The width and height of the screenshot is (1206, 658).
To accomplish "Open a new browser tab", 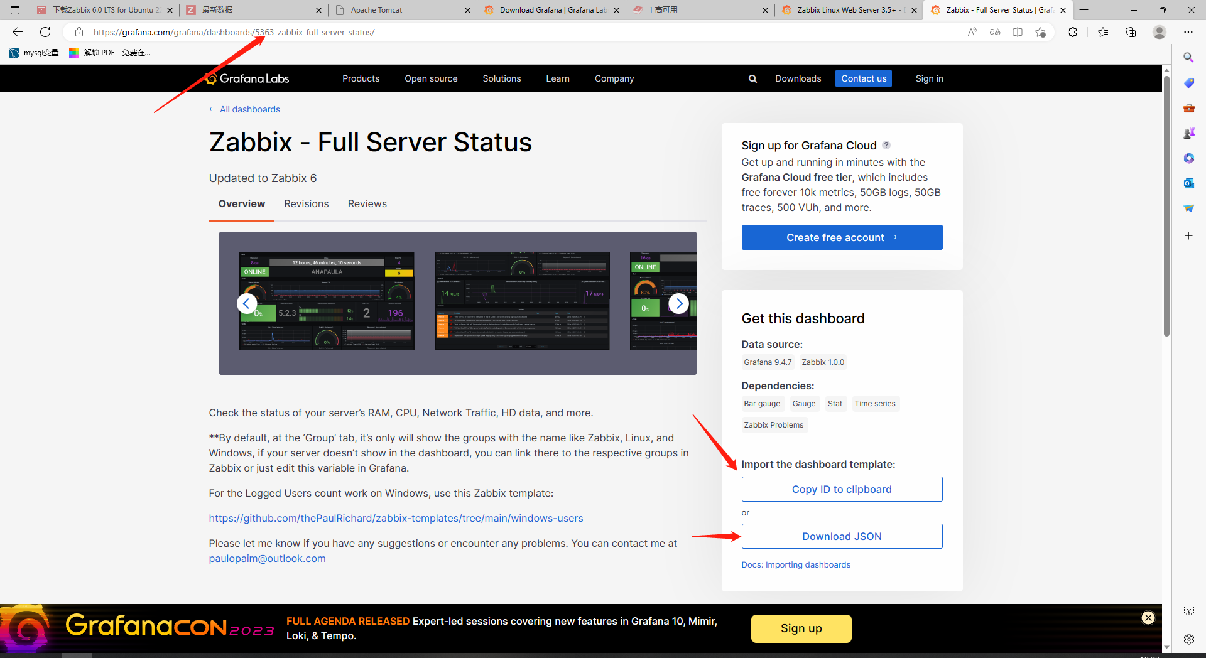I will pos(1084,10).
